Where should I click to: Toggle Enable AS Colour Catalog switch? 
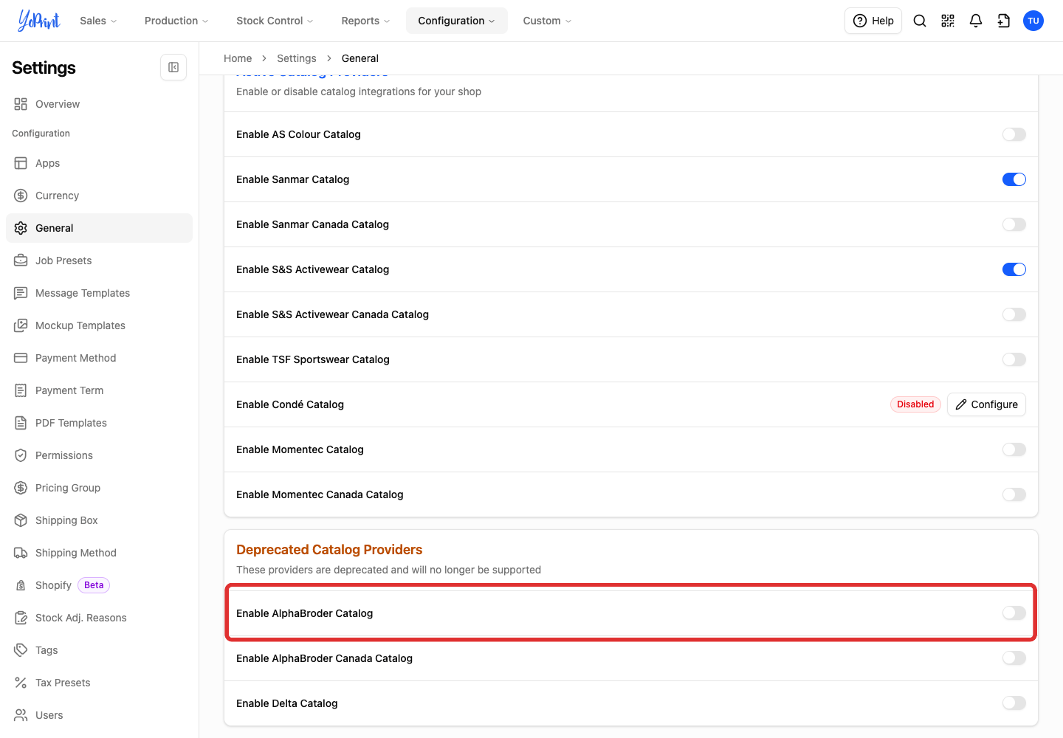click(x=1014, y=134)
